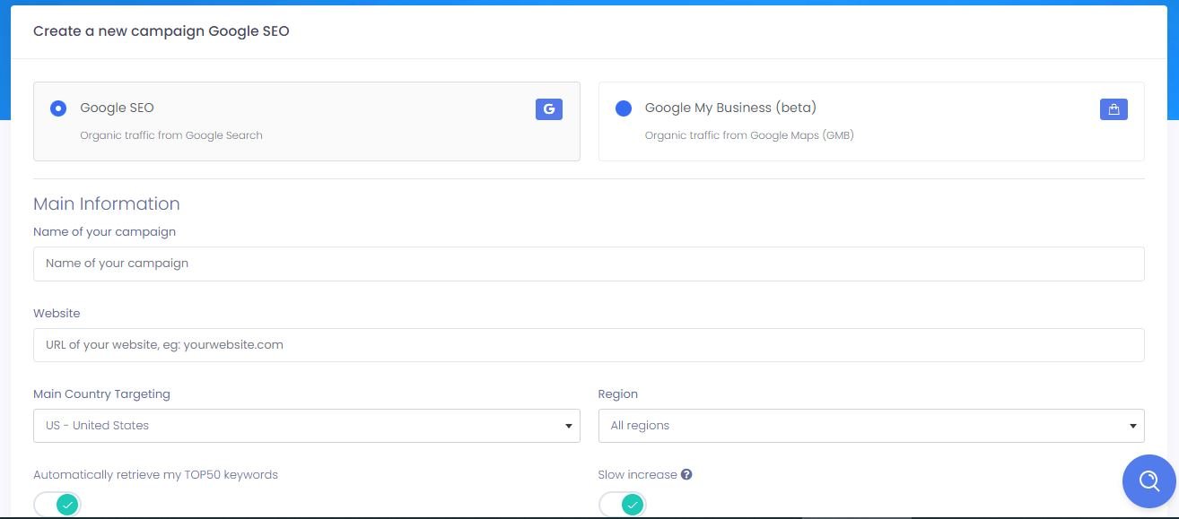Image resolution: width=1179 pixels, height=519 pixels.
Task: Click the Slow increase help question mark icon
Action: pyautogui.click(x=686, y=474)
